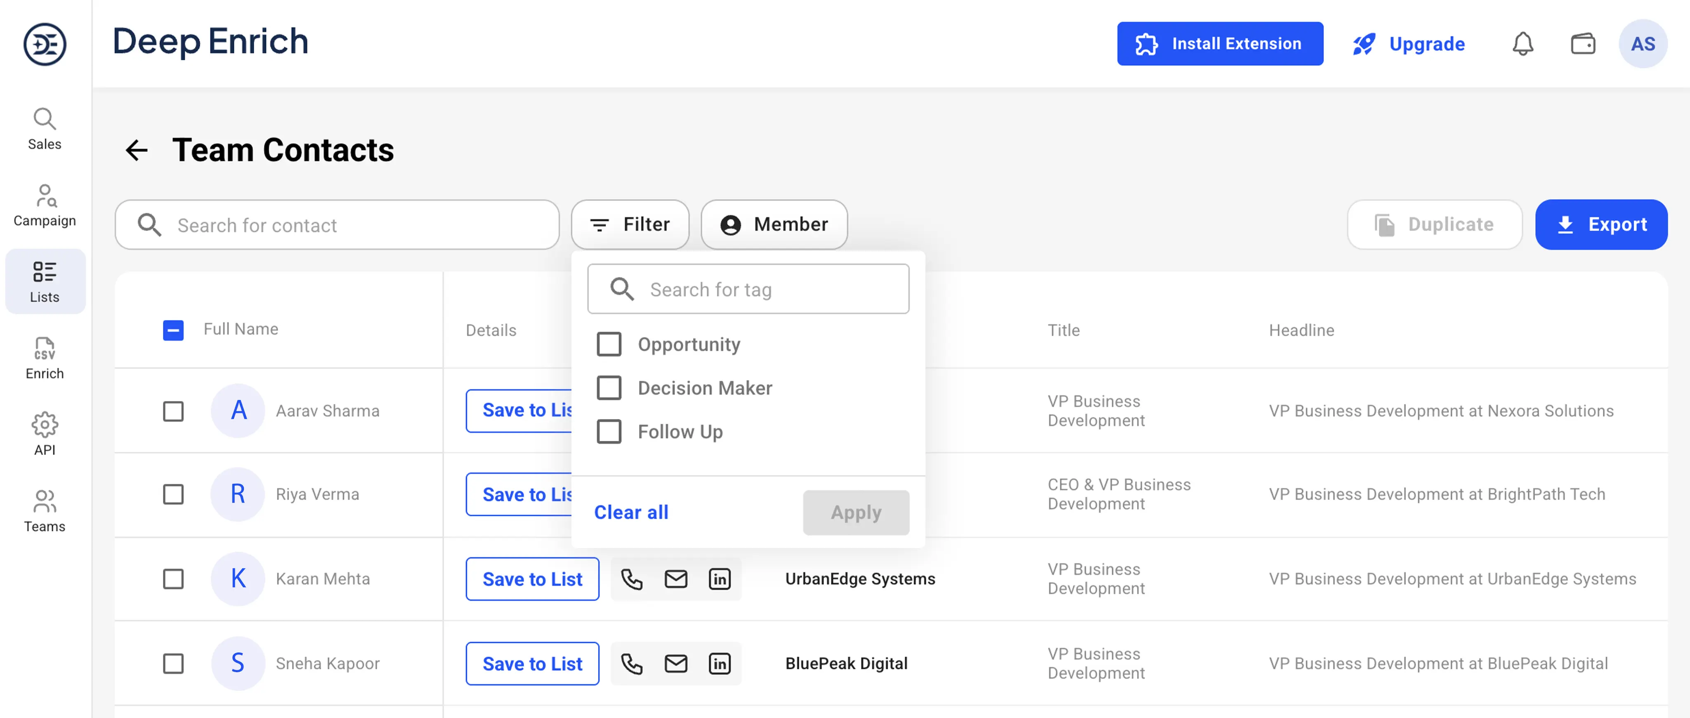The image size is (1690, 718).
Task: Select the Riya Verma row checkbox
Action: pos(173,494)
